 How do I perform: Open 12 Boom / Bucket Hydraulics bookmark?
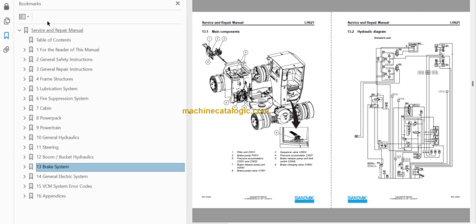tap(65, 157)
